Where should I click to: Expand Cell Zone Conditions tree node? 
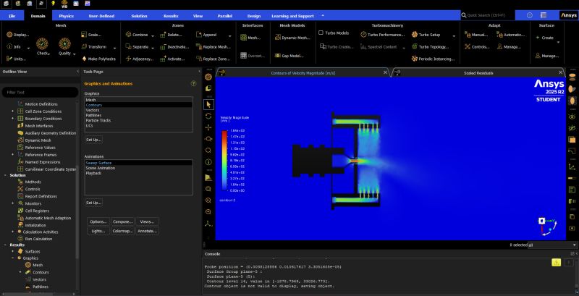click(x=12, y=111)
